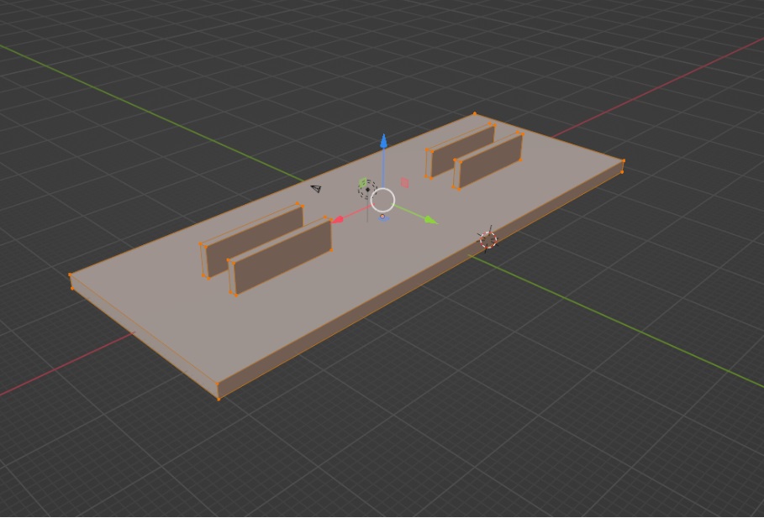Select the far right top corner vertex of base

point(623,161)
